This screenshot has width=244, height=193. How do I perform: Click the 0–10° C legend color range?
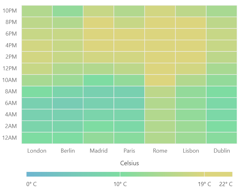[73, 174]
